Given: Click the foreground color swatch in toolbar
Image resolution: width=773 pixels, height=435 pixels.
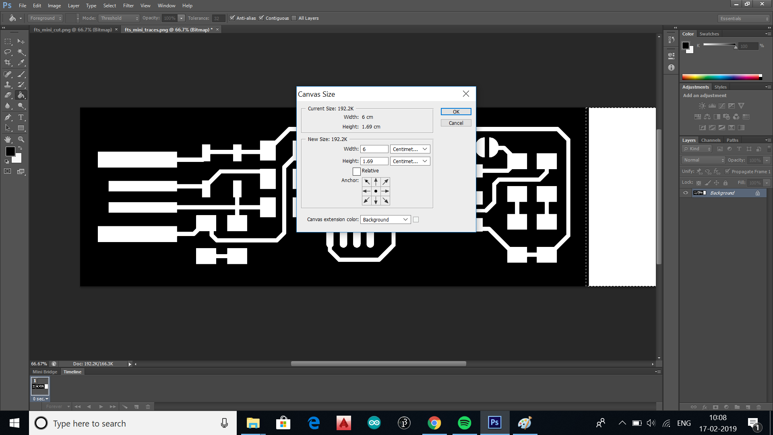Looking at the screenshot, I should (10, 151).
